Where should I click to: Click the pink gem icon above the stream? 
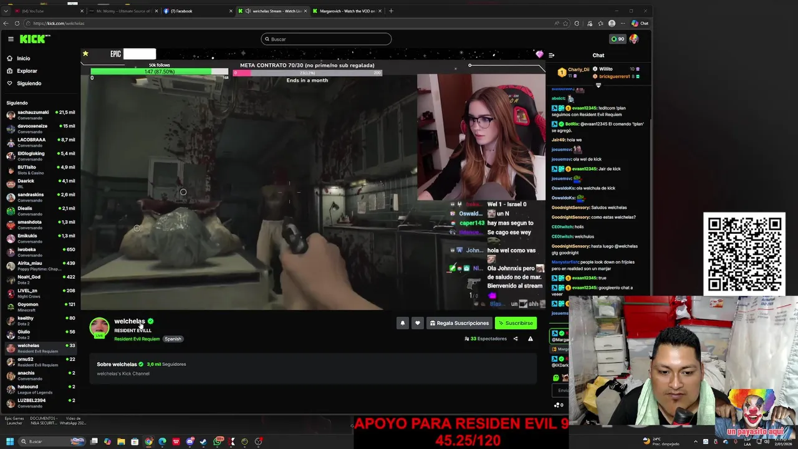pyautogui.click(x=539, y=54)
